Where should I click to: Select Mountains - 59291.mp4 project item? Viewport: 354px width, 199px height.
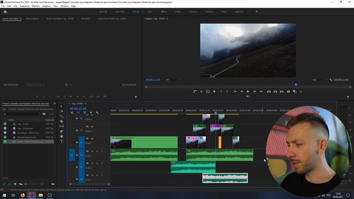[x=28, y=133]
